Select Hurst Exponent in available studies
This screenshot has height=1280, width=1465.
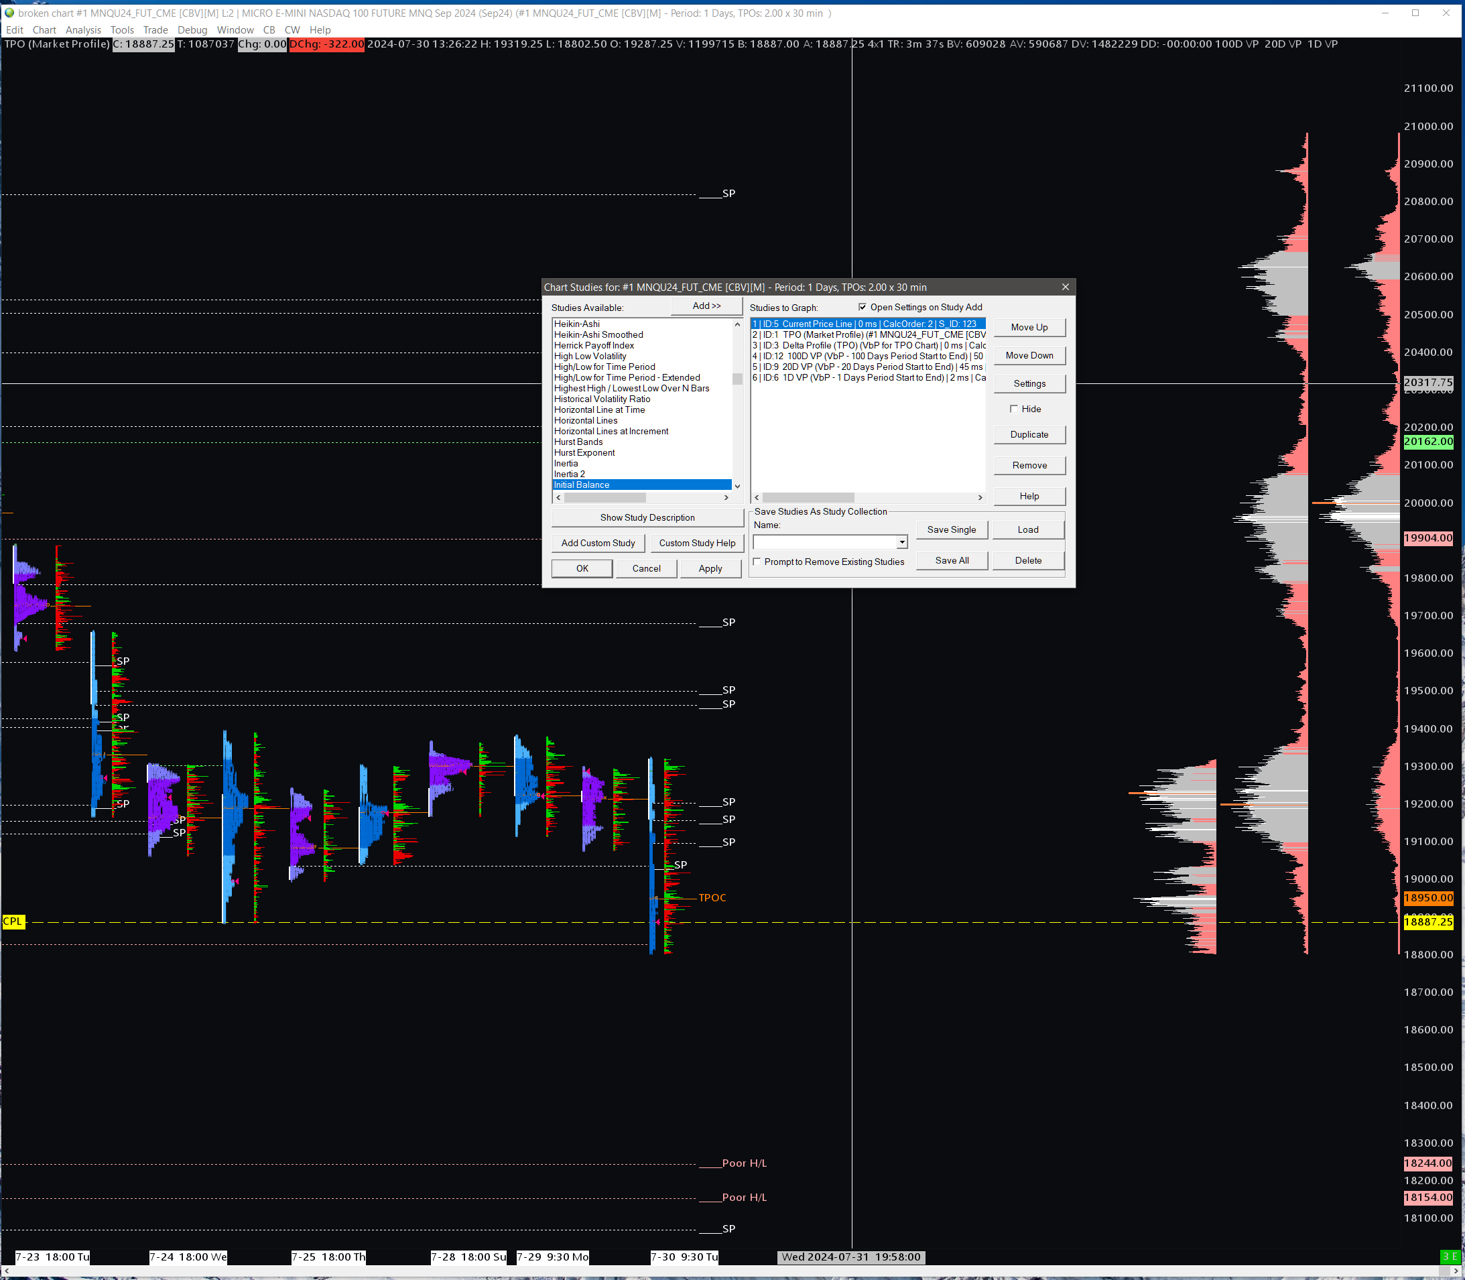[x=584, y=453]
